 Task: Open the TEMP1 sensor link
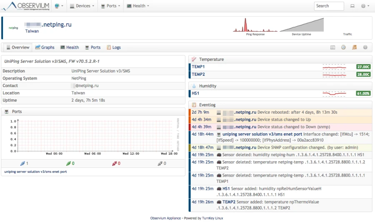(x=198, y=67)
